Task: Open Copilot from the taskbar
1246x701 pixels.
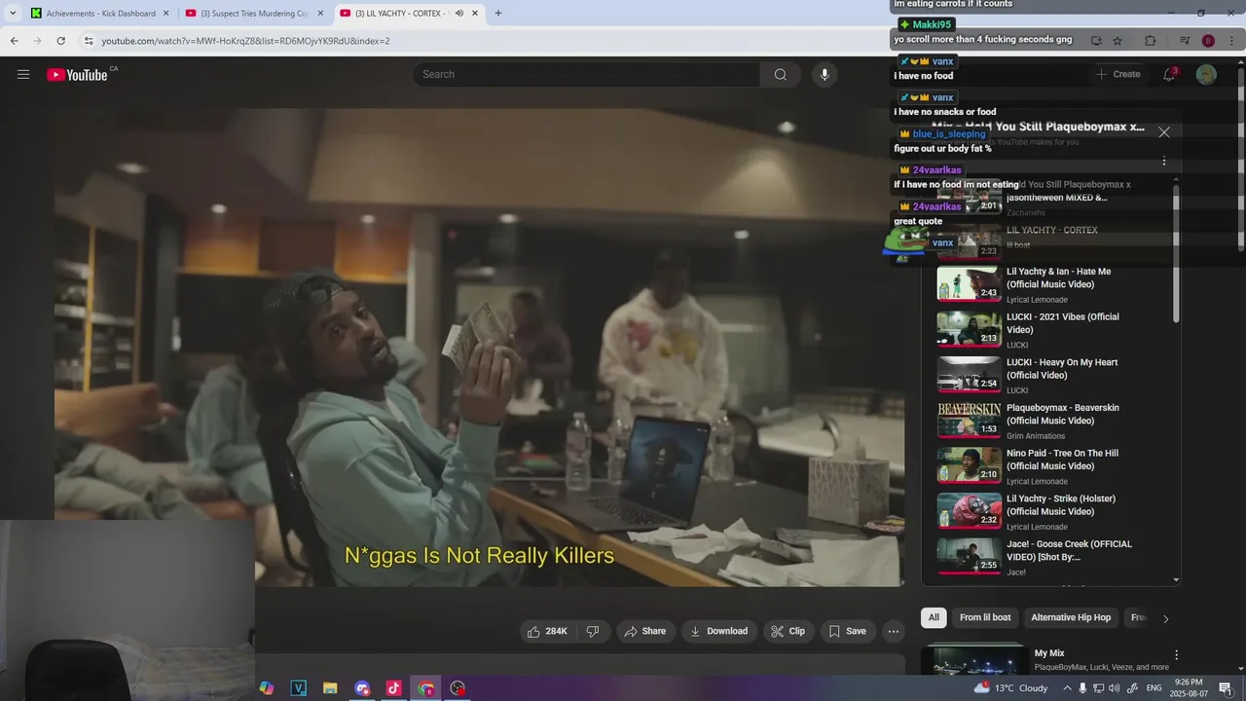Action: (x=267, y=688)
